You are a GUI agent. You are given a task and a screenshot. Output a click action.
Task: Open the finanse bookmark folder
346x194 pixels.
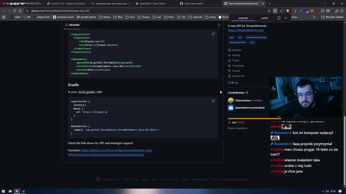click(x=105, y=17)
